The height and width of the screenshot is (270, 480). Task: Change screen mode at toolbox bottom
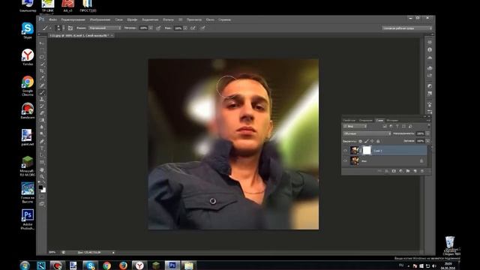click(x=42, y=204)
